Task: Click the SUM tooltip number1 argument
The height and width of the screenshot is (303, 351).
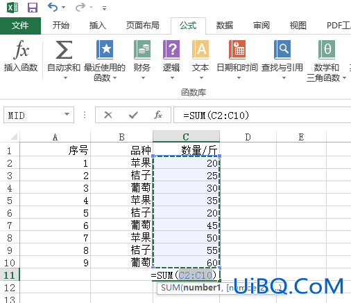Action: pos(201,288)
